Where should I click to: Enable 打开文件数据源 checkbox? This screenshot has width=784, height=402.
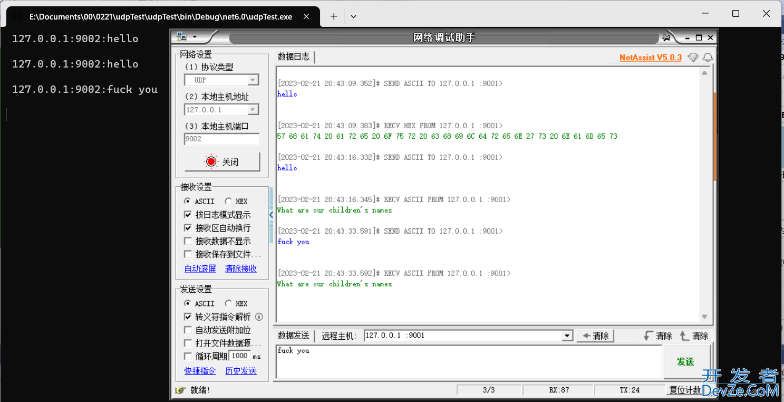tap(188, 343)
